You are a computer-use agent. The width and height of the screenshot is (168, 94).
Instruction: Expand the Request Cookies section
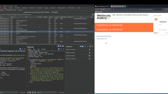click(x=93, y=52)
